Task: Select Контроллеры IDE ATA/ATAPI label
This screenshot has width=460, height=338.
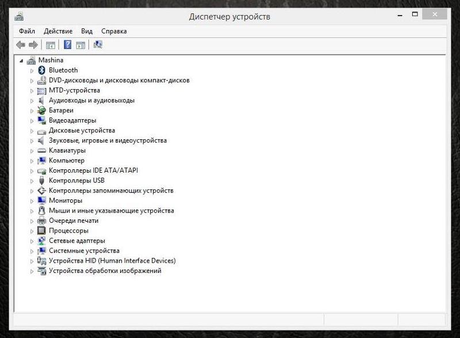Action: (x=93, y=170)
